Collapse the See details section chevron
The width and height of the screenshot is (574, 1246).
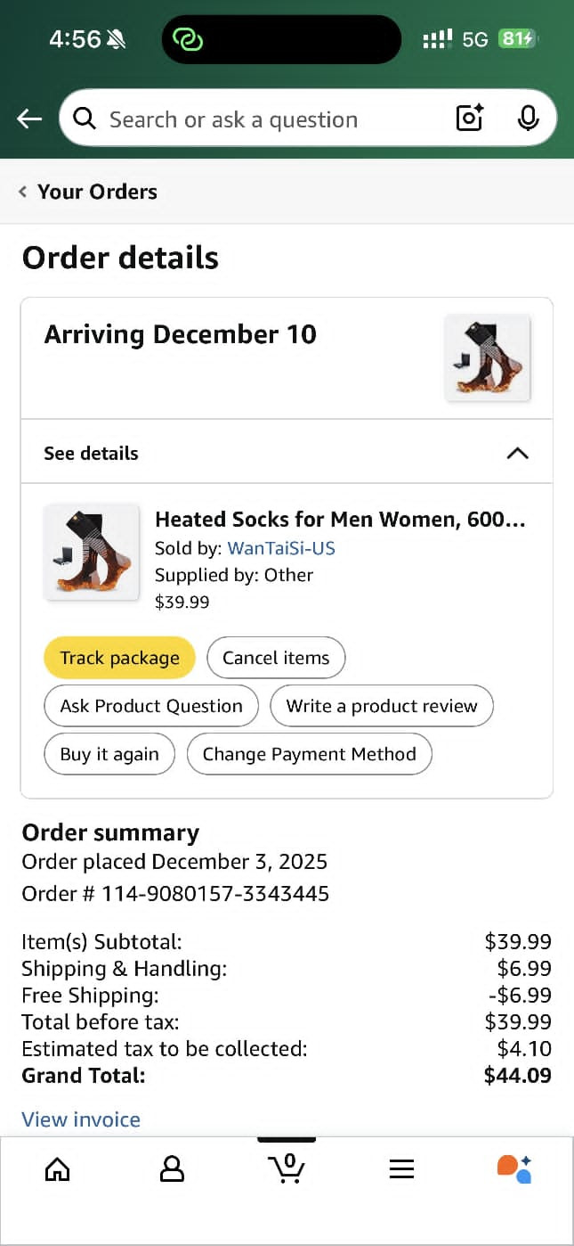517,453
